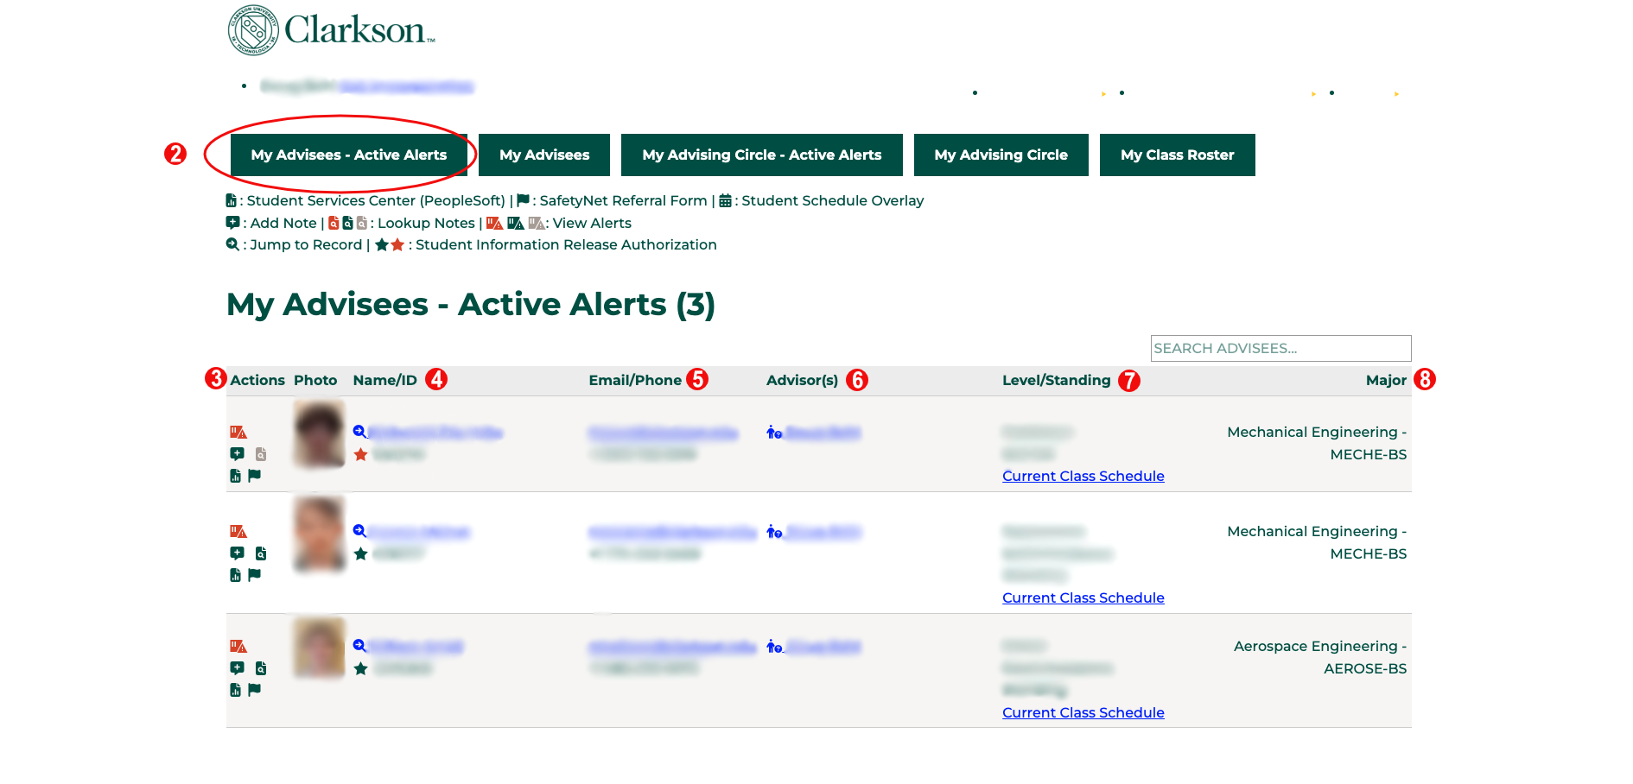Open Student Services Center for the second advisee

click(235, 574)
